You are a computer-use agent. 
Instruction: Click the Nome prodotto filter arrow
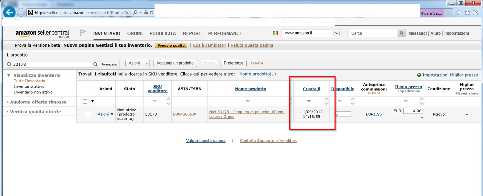pyautogui.click(x=248, y=101)
